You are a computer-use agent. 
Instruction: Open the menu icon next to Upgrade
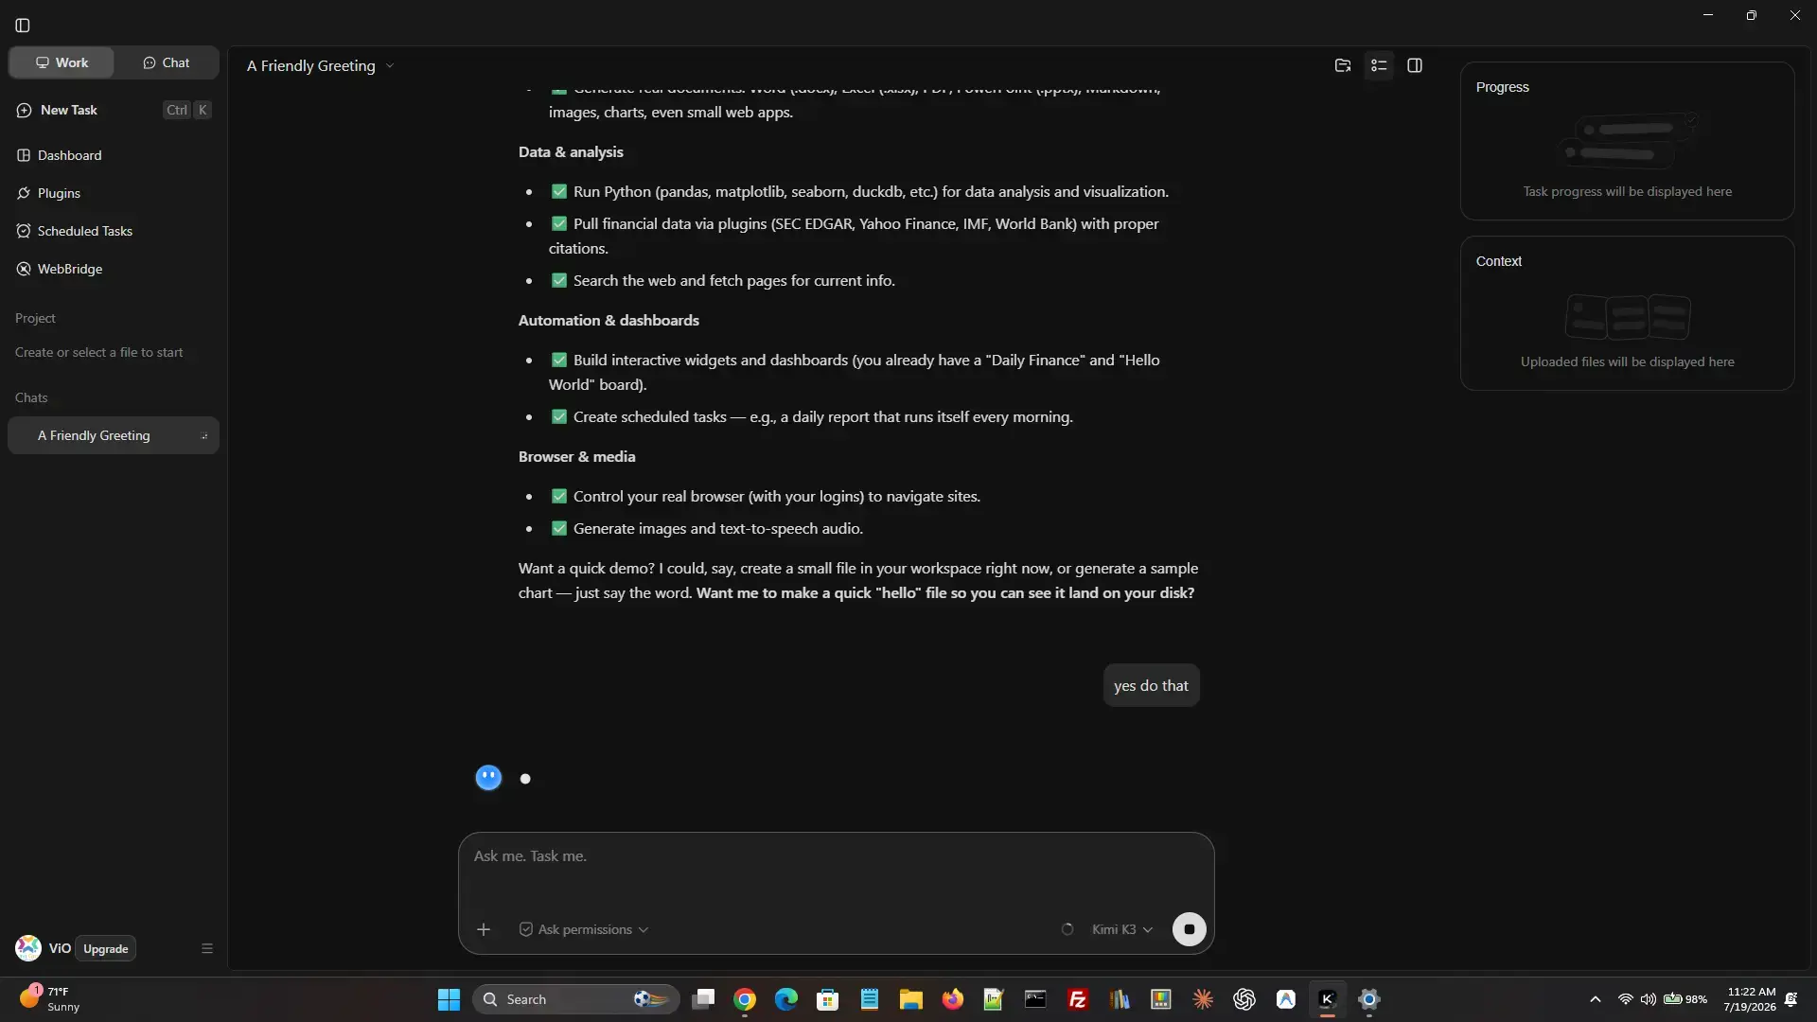(207, 948)
